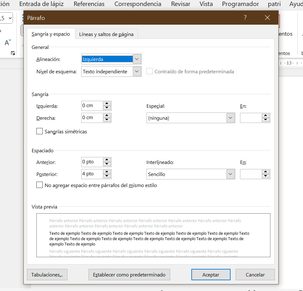Image resolution: width=303 pixels, height=291 pixels.
Task: Close the Párrafo dialog with the X
Action: point(267,18)
